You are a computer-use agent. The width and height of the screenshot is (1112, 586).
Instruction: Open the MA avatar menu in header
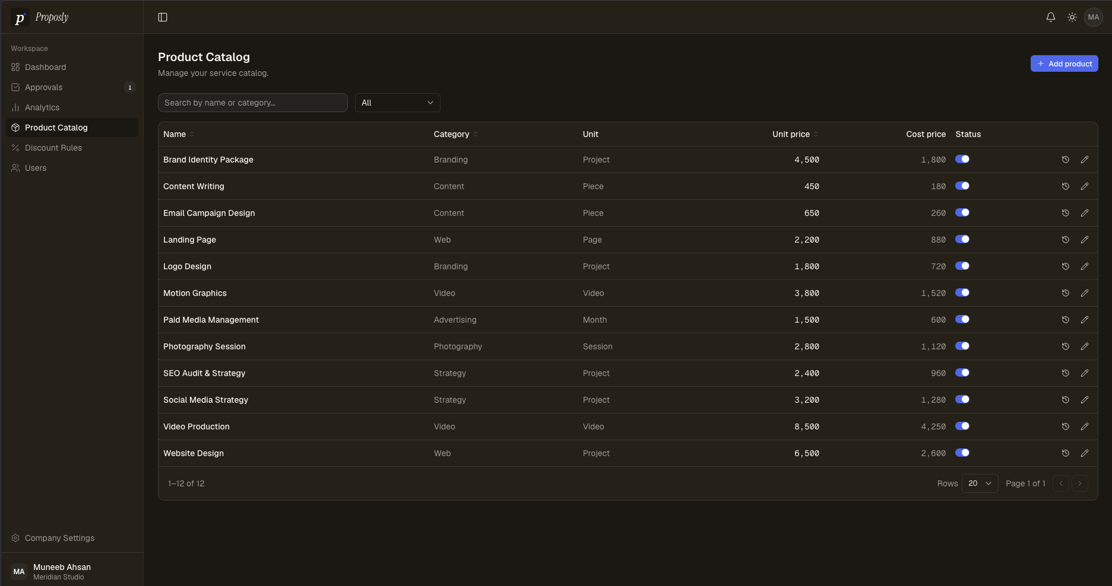[x=1094, y=17]
